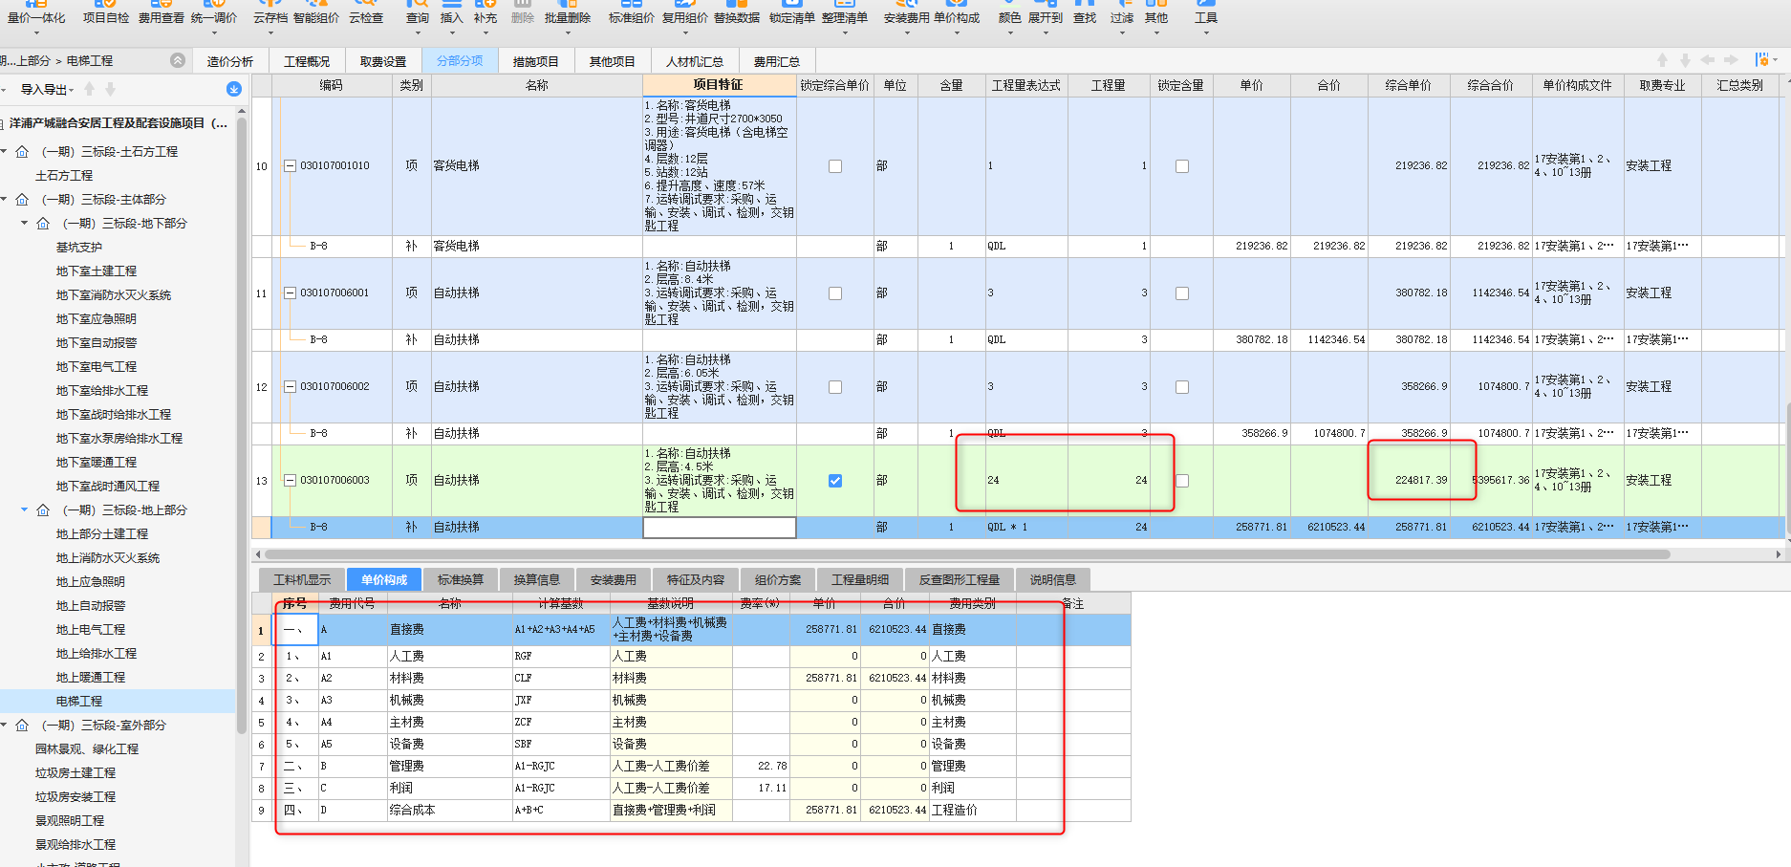This screenshot has height=867, width=1791.
Task: Click the 标准组价 toolbar button
Action: (x=632, y=13)
